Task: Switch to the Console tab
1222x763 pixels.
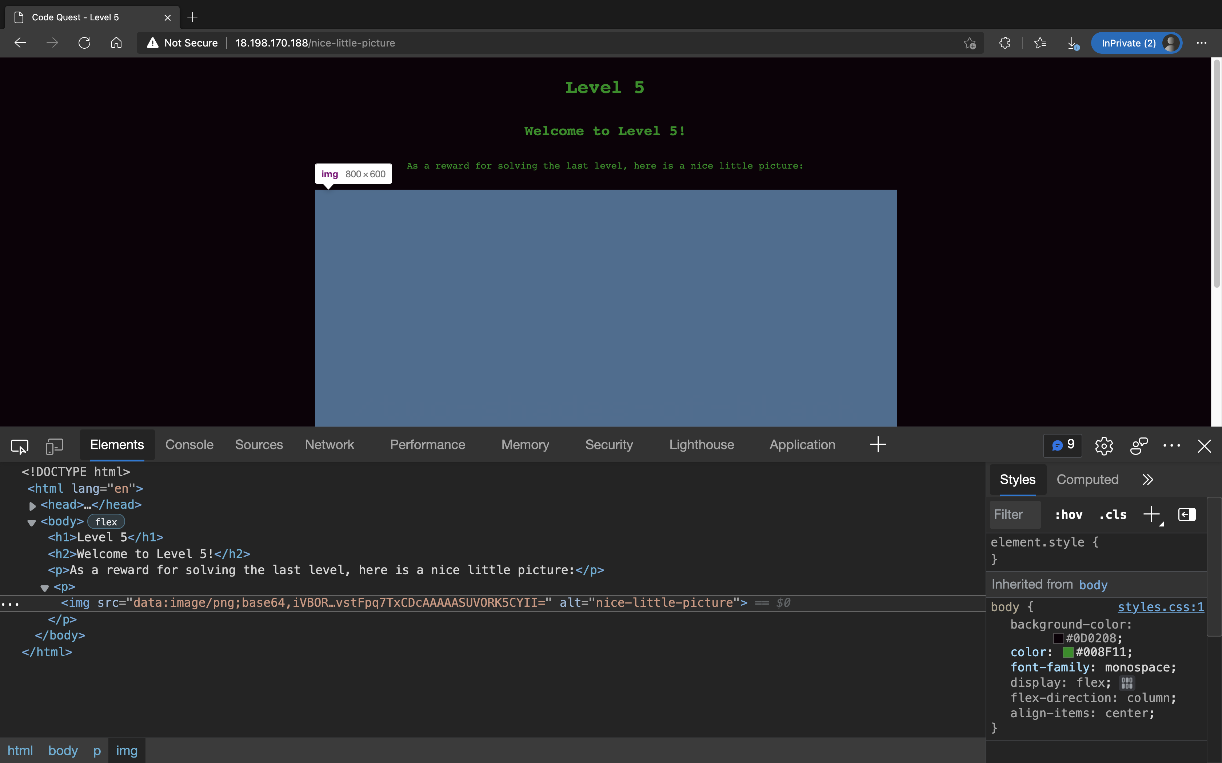Action: point(189,445)
